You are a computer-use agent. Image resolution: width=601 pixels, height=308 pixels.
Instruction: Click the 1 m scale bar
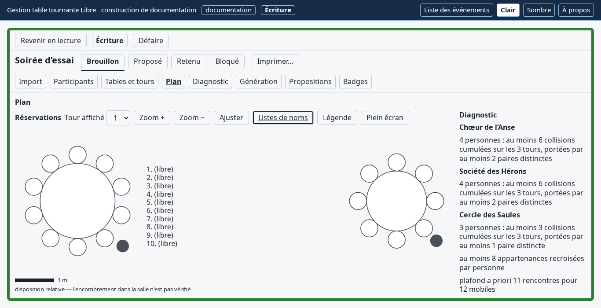tap(34, 280)
